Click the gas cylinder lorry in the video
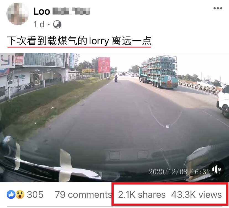 159,72
